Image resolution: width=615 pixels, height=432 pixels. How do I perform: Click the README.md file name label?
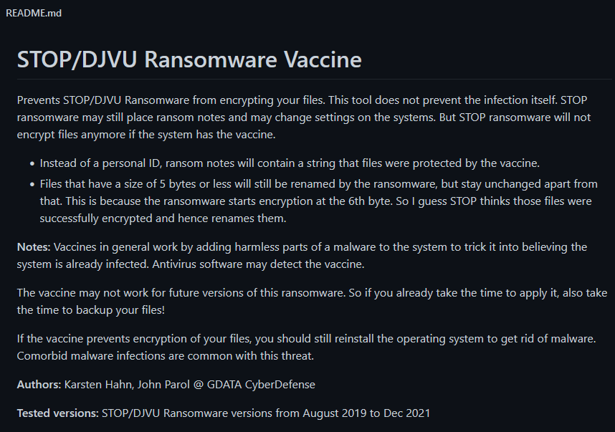[x=34, y=13]
